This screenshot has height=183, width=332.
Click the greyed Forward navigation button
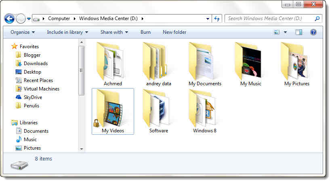click(x=21, y=19)
